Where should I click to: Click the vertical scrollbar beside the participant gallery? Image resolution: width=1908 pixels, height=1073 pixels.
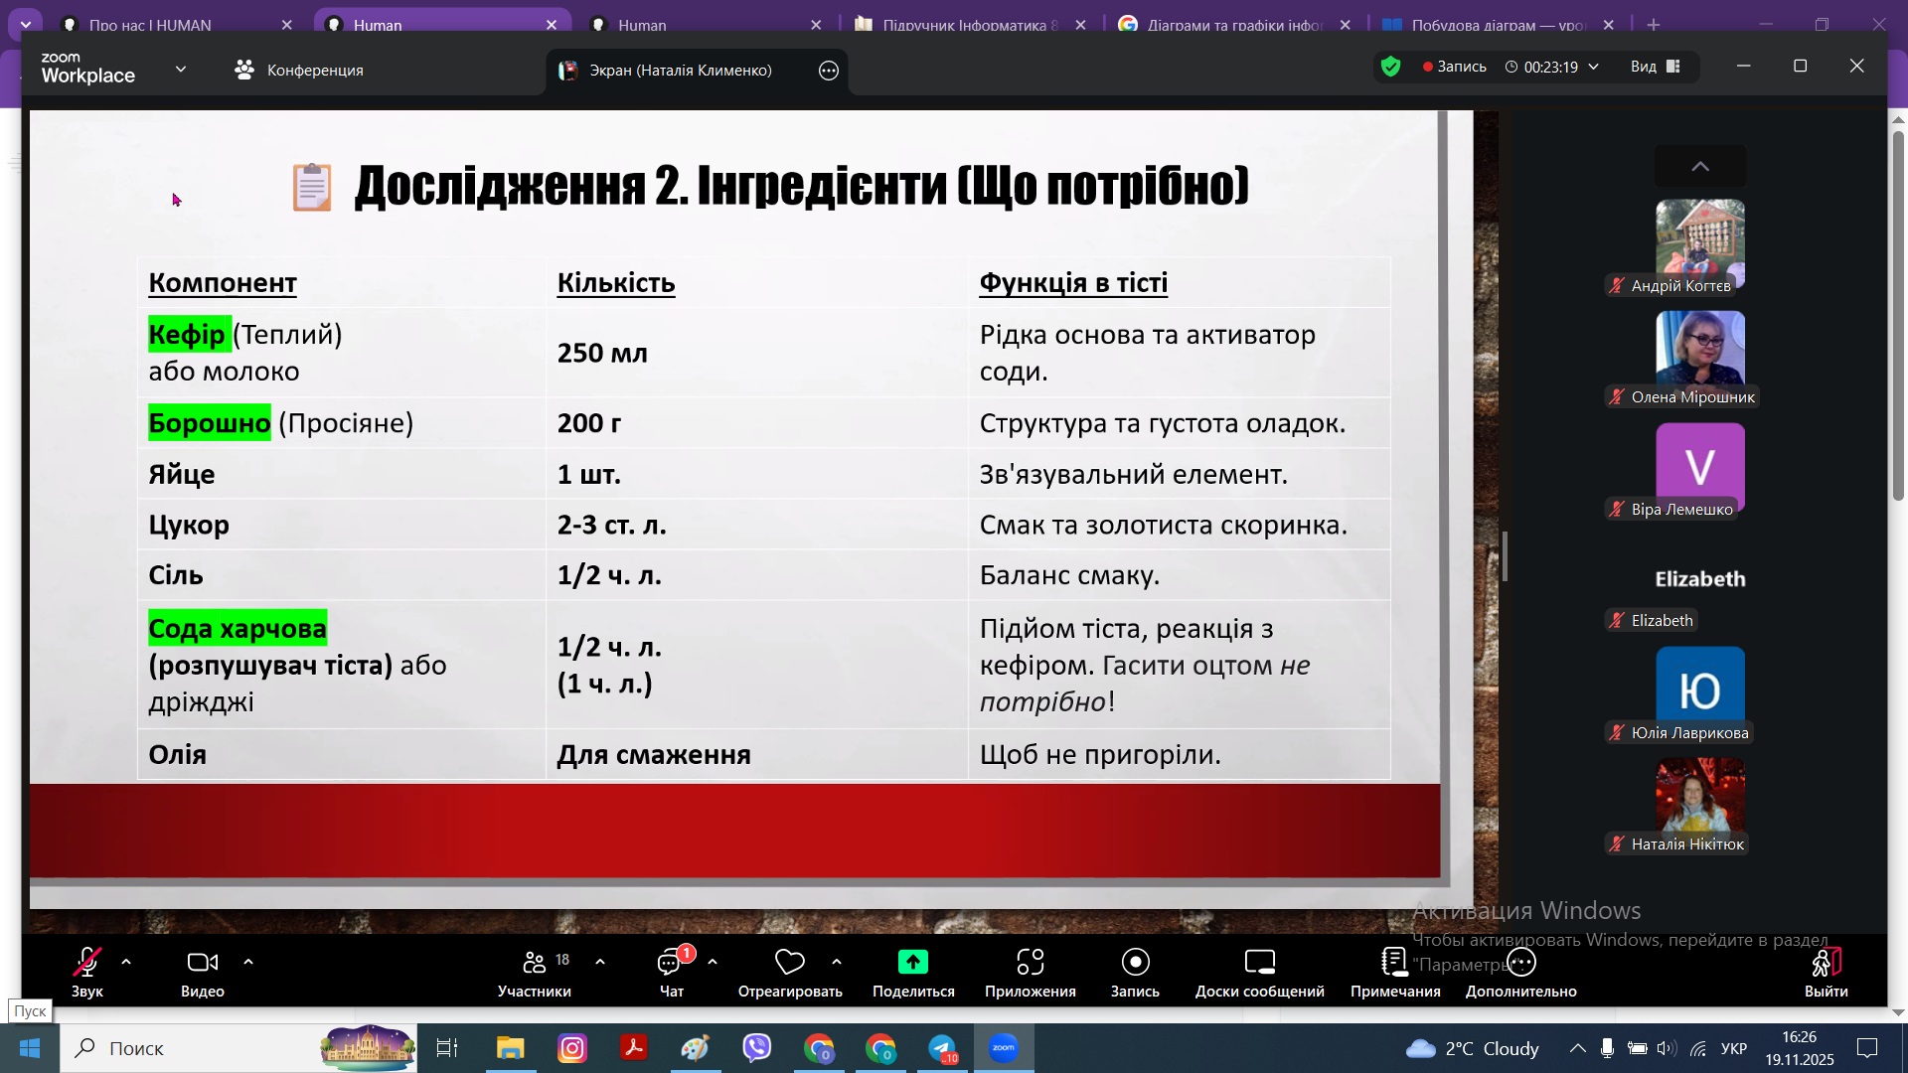click(x=1898, y=316)
